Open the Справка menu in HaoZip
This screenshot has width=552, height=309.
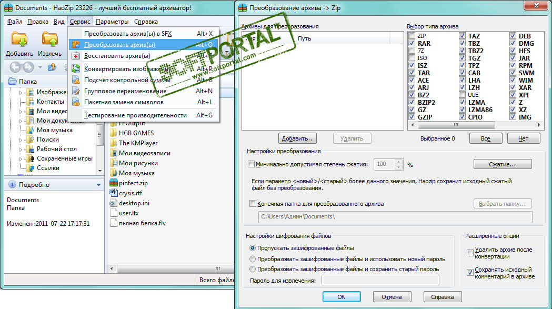pyautogui.click(x=146, y=22)
